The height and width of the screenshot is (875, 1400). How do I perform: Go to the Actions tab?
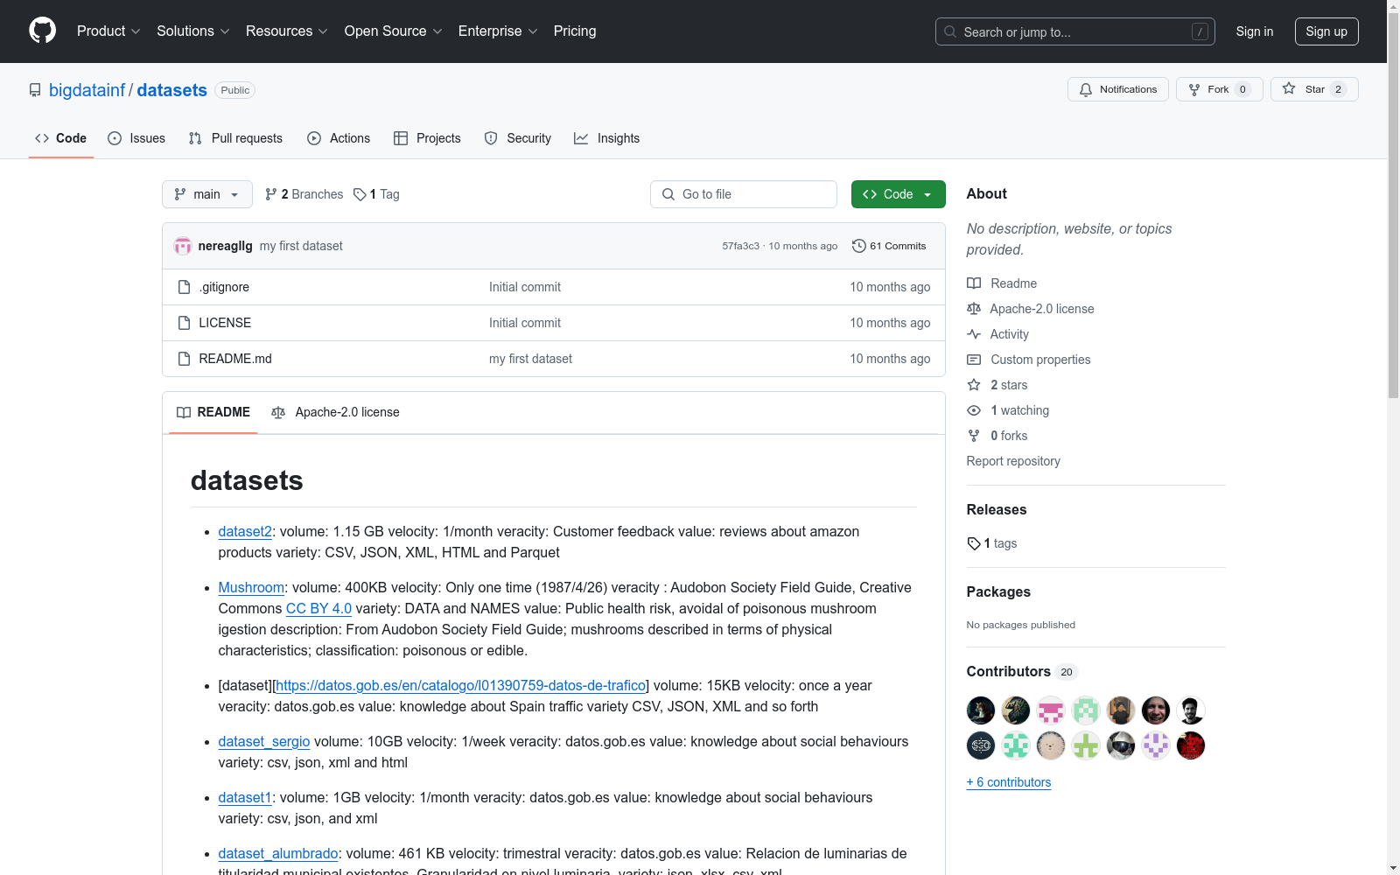(339, 138)
